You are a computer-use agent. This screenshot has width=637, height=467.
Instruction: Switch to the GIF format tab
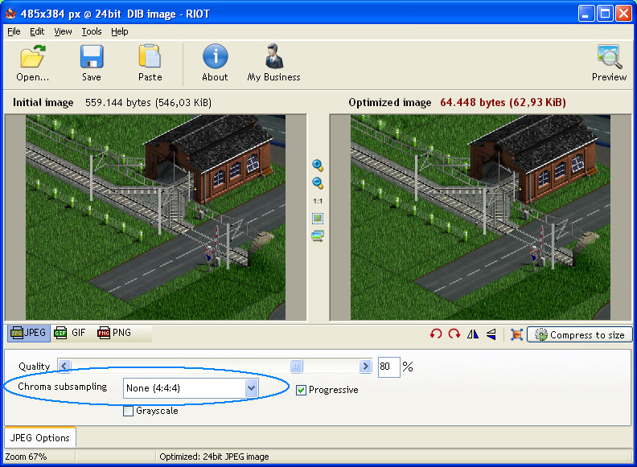coord(70,333)
